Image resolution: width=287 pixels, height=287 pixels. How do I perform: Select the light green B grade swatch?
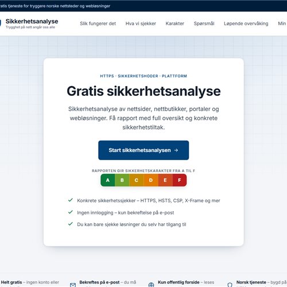(x=122, y=180)
